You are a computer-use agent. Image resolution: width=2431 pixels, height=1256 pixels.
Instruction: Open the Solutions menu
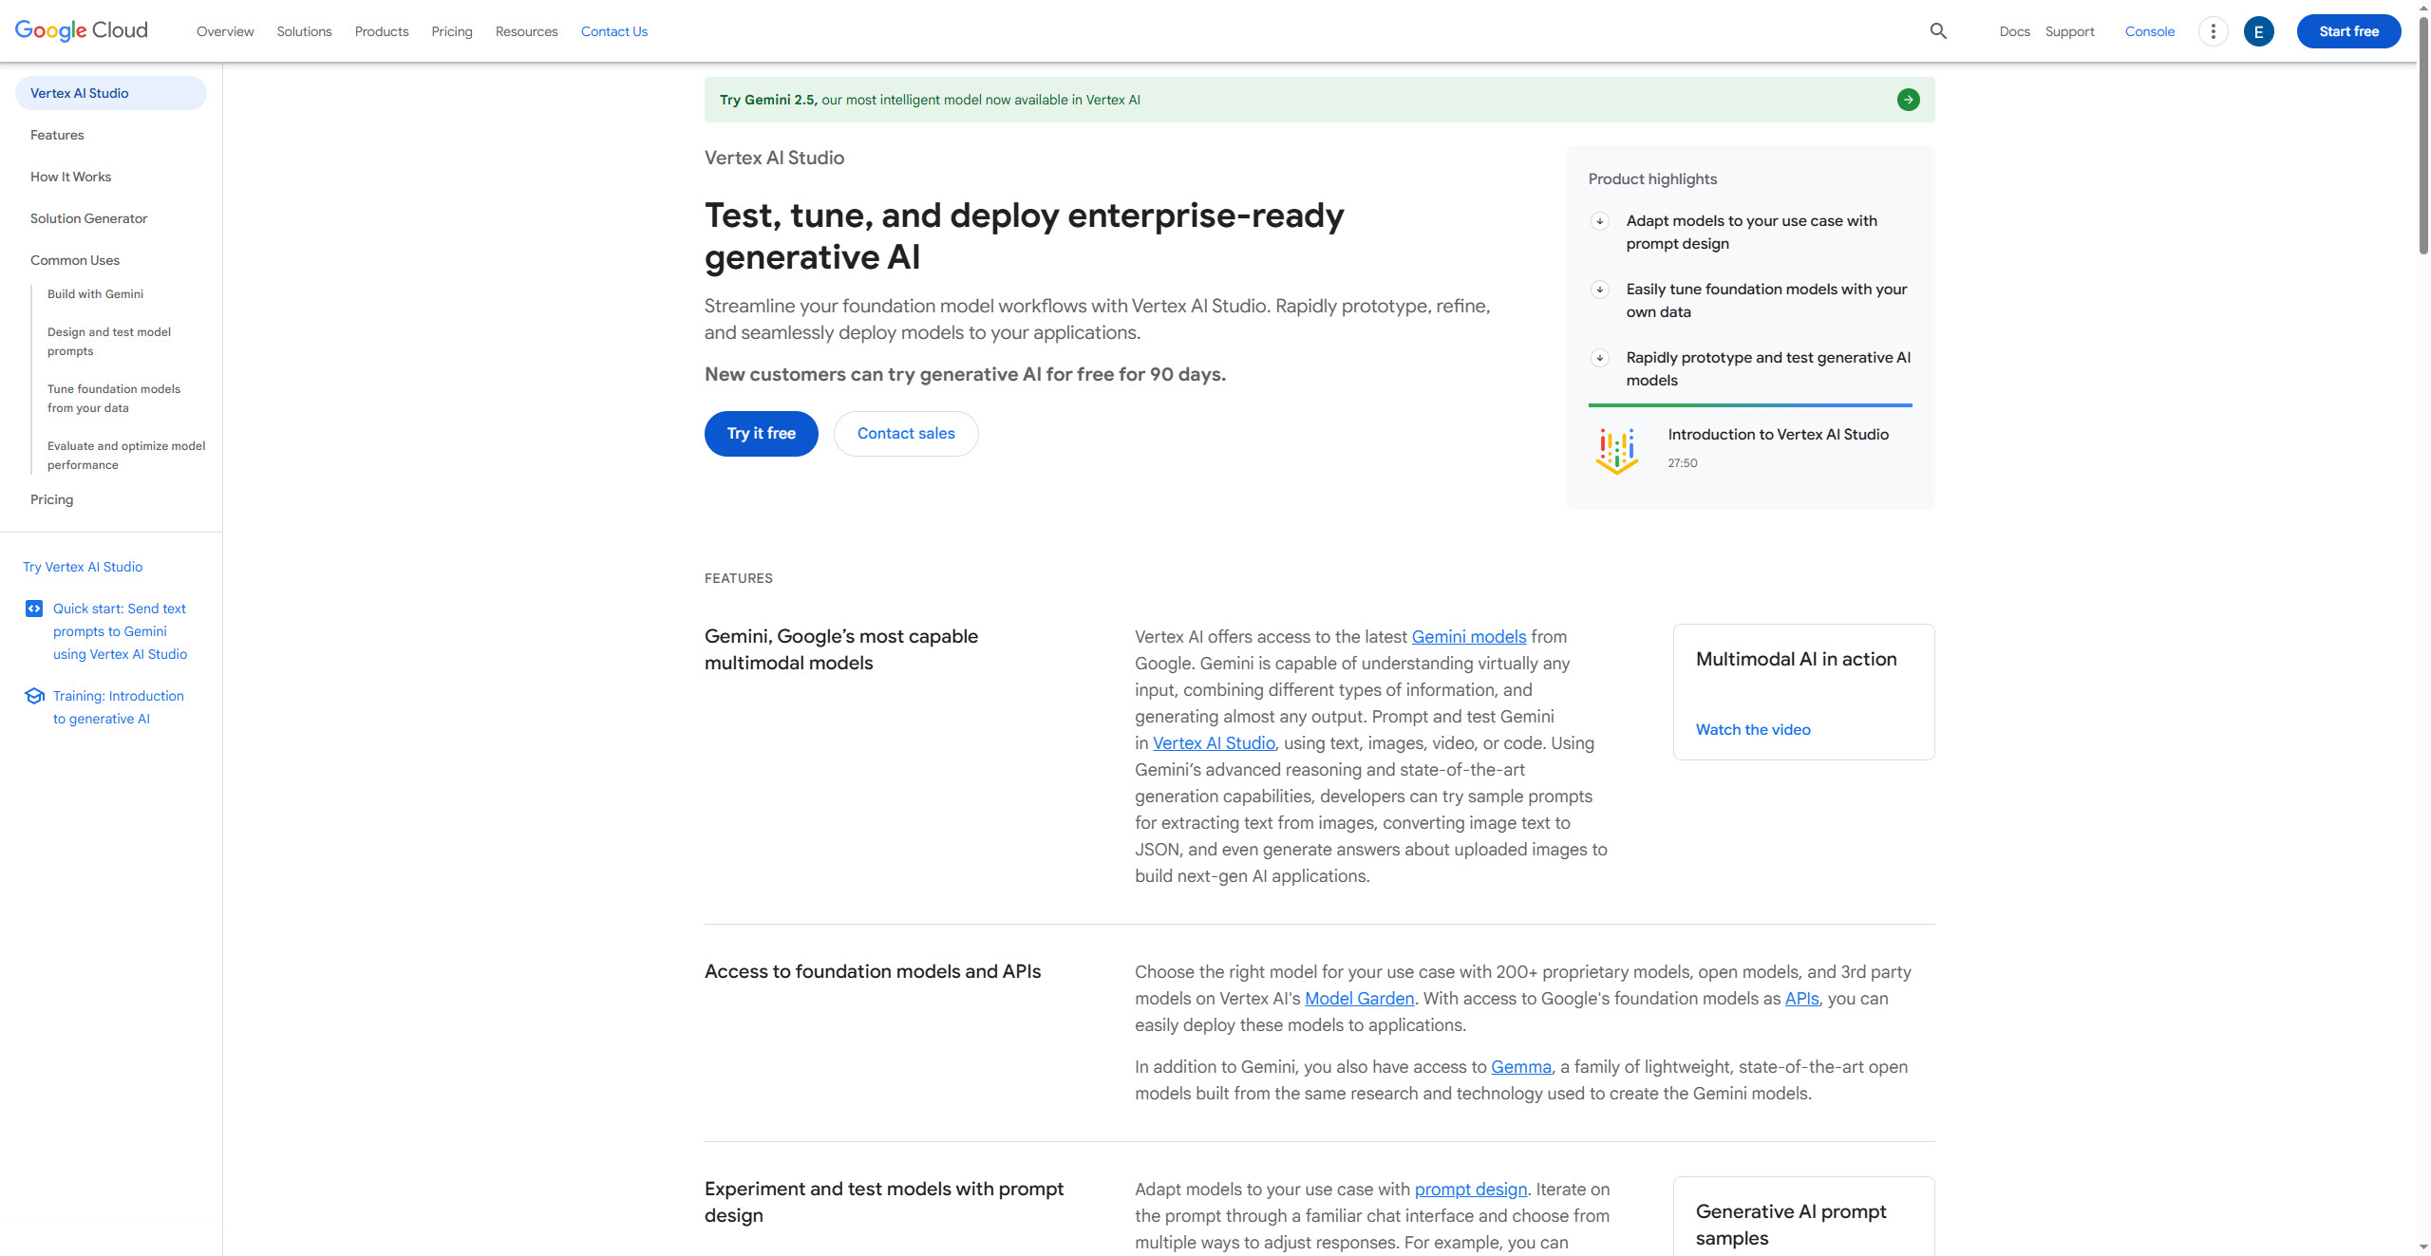point(304,31)
